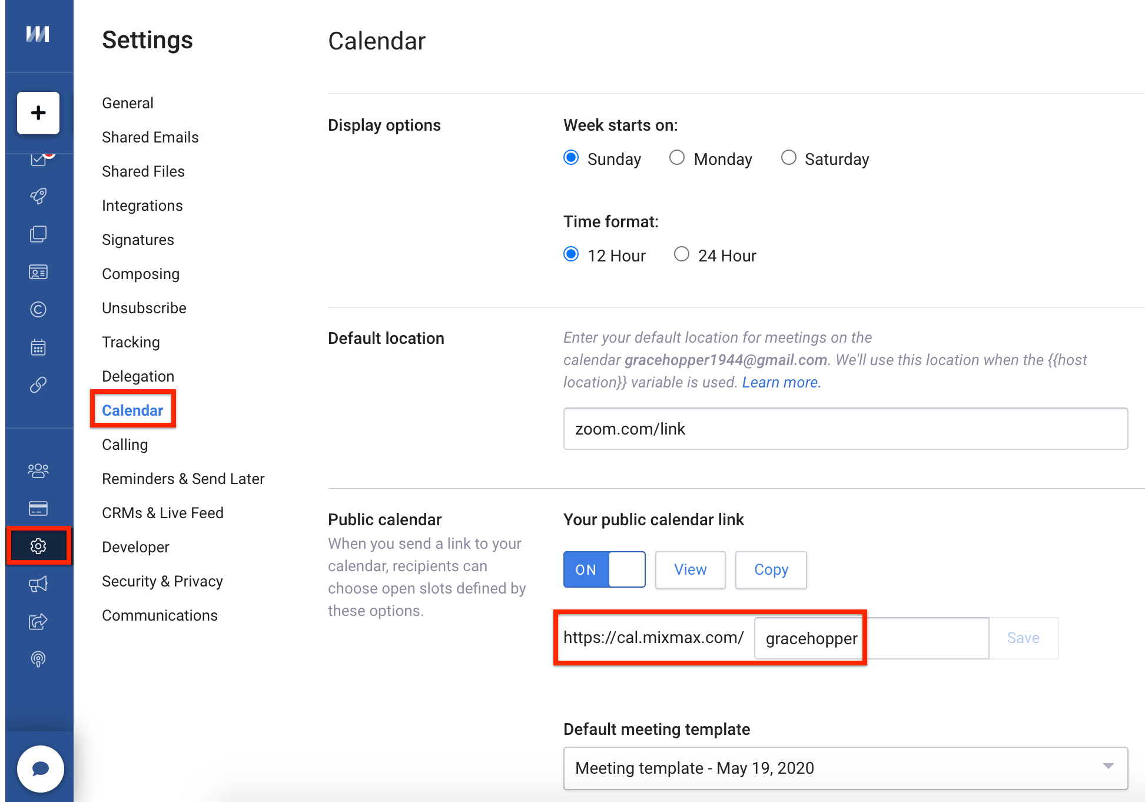Click Save for public calendar username
The height and width of the screenshot is (802, 1145).
1023,637
